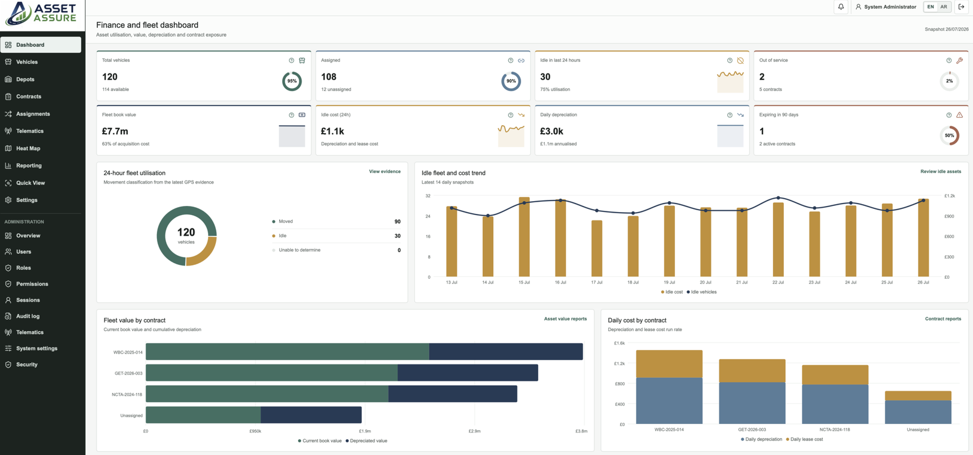Click the Security shield icon in sidebar

pos(8,364)
